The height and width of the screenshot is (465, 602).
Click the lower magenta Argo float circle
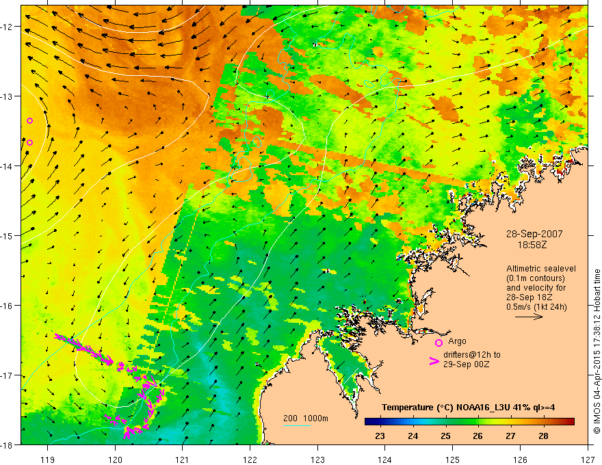pyautogui.click(x=29, y=143)
